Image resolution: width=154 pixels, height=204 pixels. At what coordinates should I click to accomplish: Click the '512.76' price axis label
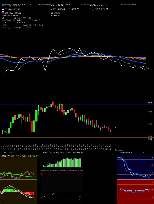click(x=150, y=112)
